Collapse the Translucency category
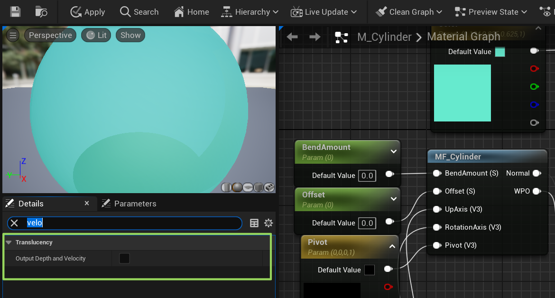Viewport: 555px width, 298px height. click(9, 242)
